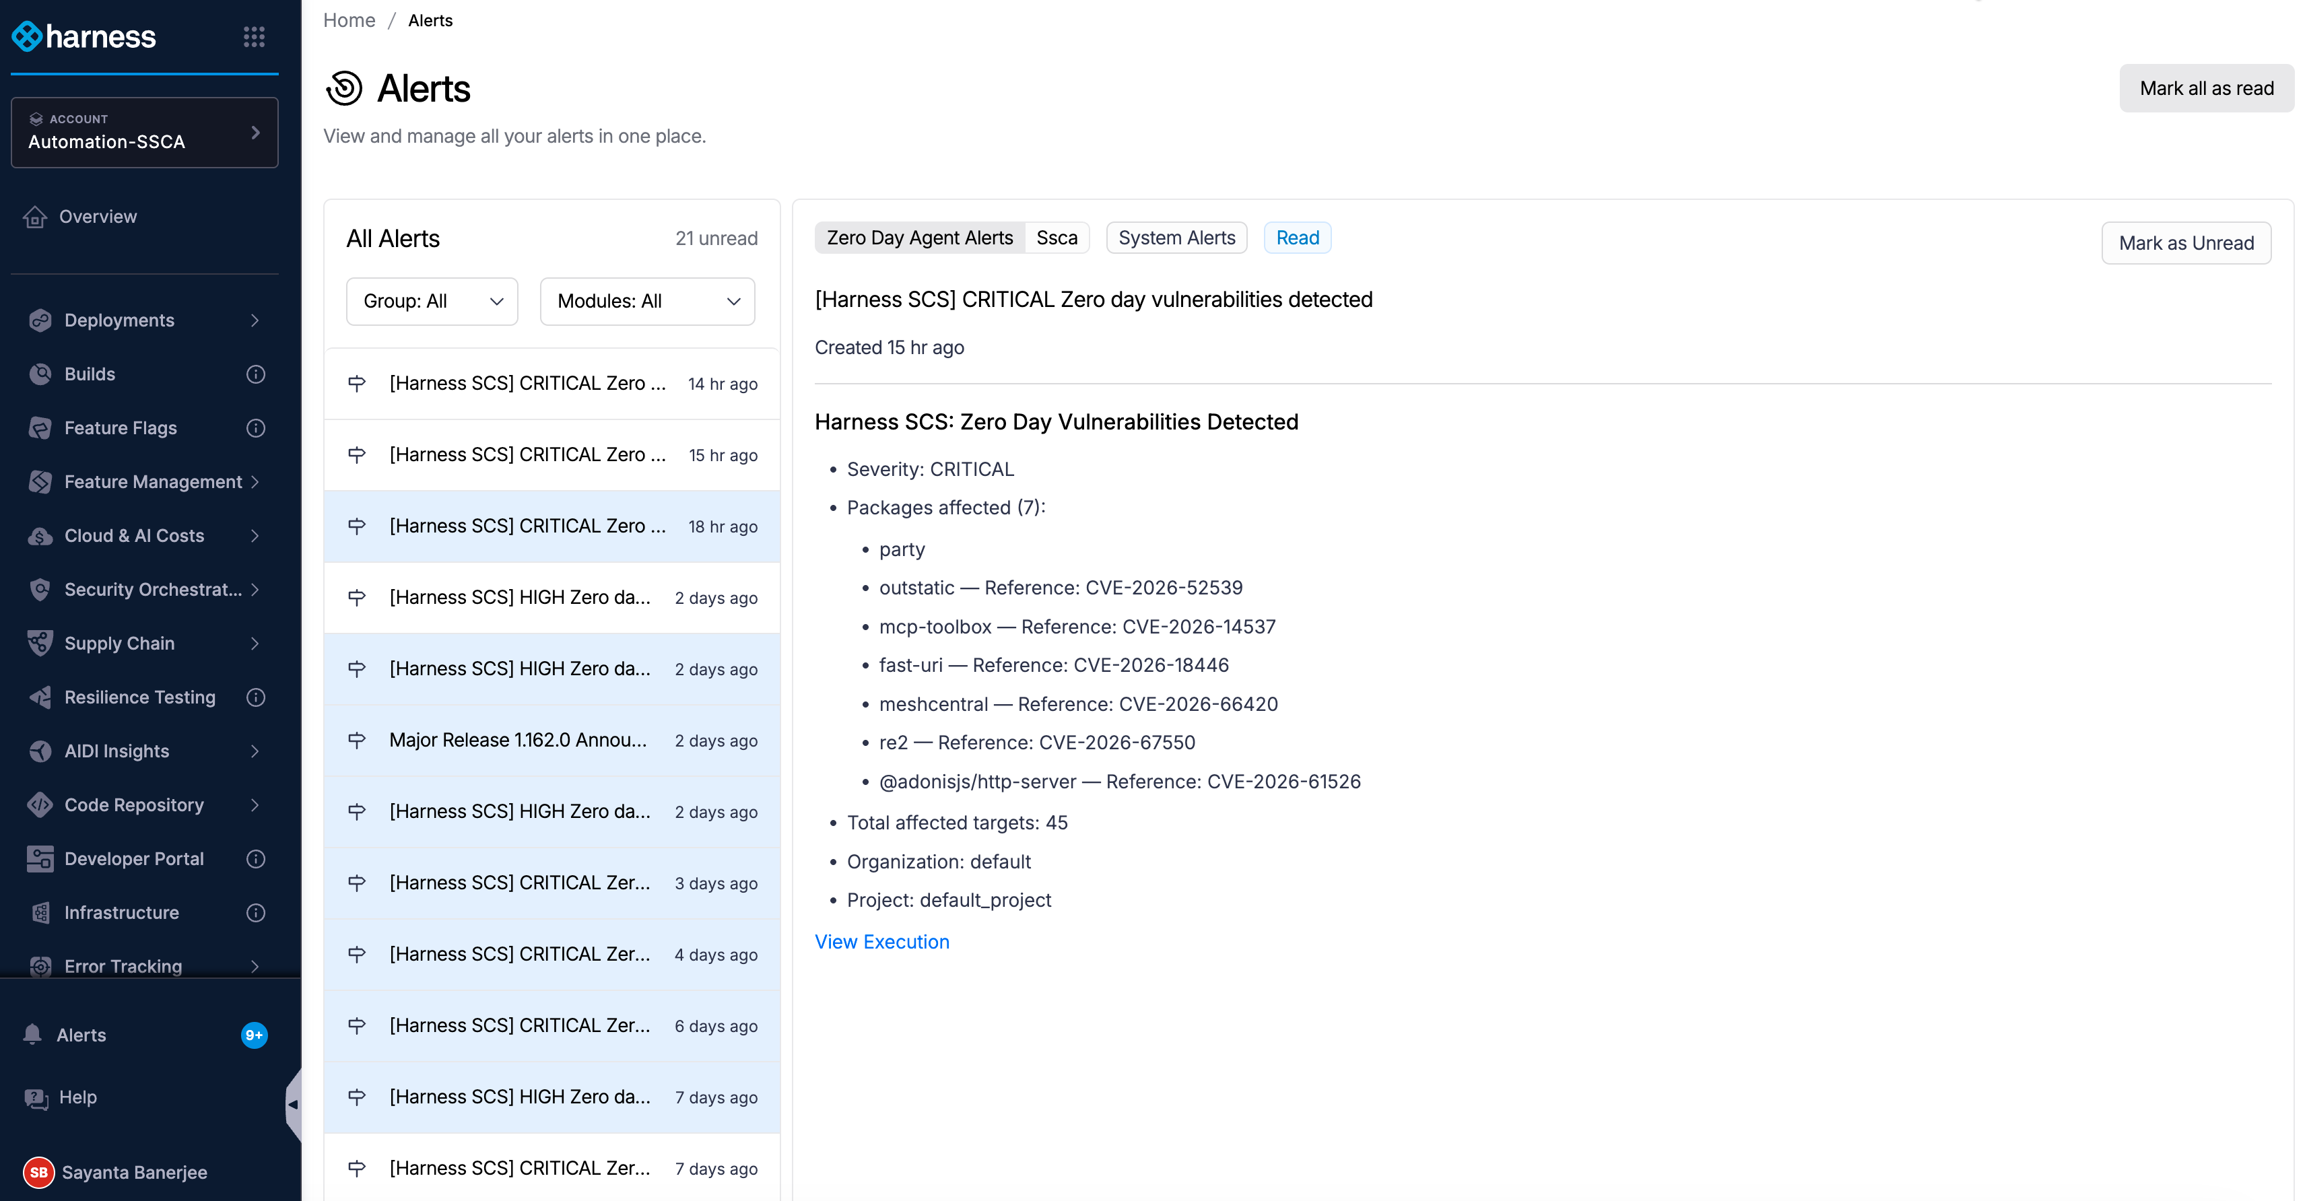Click the Code Repository module icon
This screenshot has height=1201, width=2307.
pos(40,805)
